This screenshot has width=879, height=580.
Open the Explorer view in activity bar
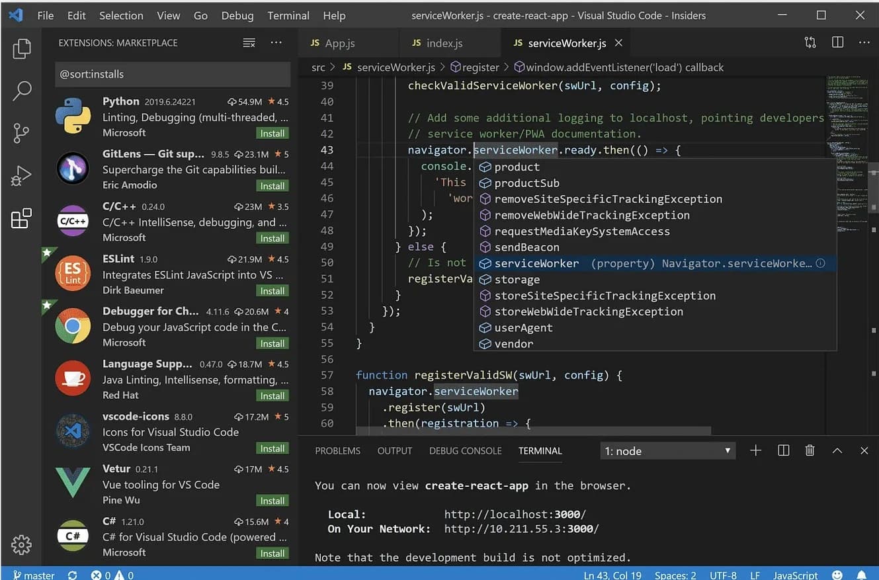pyautogui.click(x=22, y=49)
